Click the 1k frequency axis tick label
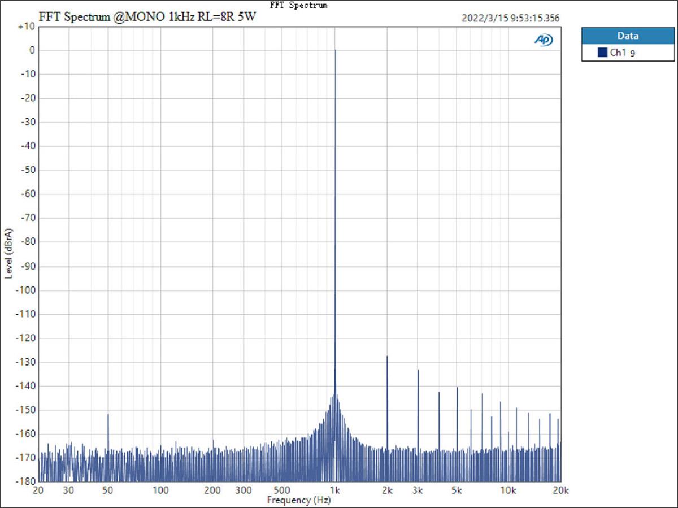678x508 pixels. pos(335,489)
